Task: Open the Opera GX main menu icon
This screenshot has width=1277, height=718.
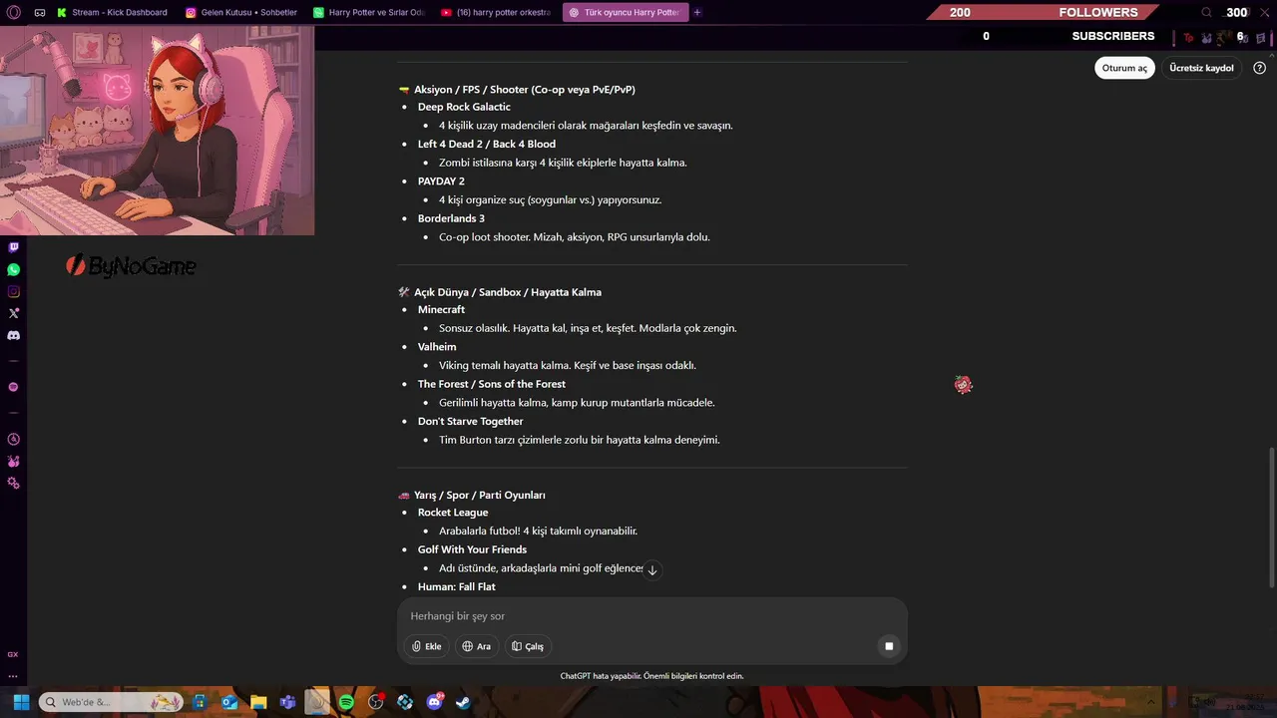Action: [13, 13]
